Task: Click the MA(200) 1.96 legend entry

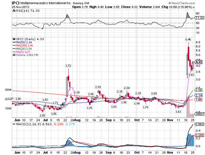Action: (23, 46)
